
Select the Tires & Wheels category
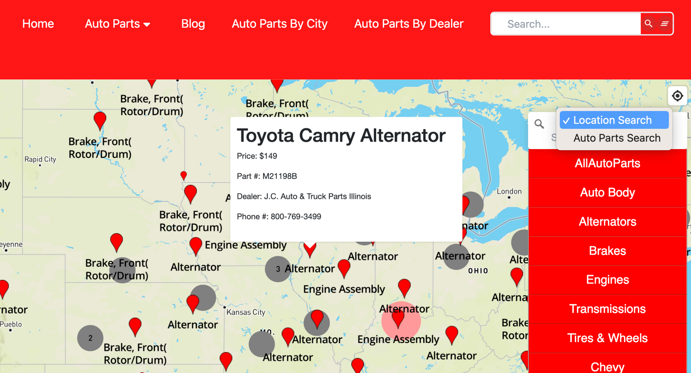pyautogui.click(x=608, y=338)
